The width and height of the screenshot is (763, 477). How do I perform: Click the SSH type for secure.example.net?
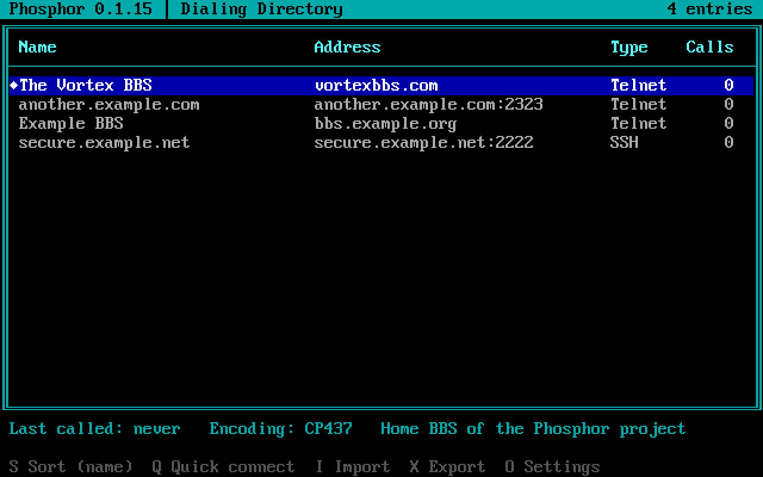pyautogui.click(x=624, y=143)
